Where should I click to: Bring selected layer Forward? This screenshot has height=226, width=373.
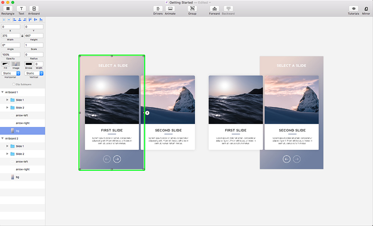pos(214,9)
